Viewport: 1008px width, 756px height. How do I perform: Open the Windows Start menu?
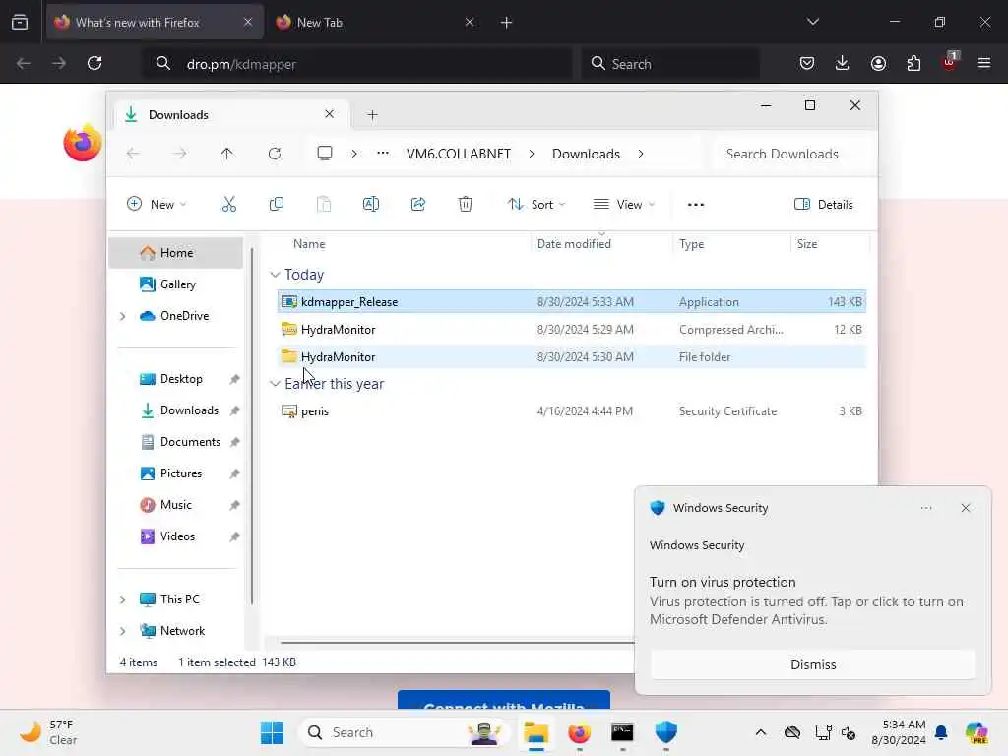point(272,732)
